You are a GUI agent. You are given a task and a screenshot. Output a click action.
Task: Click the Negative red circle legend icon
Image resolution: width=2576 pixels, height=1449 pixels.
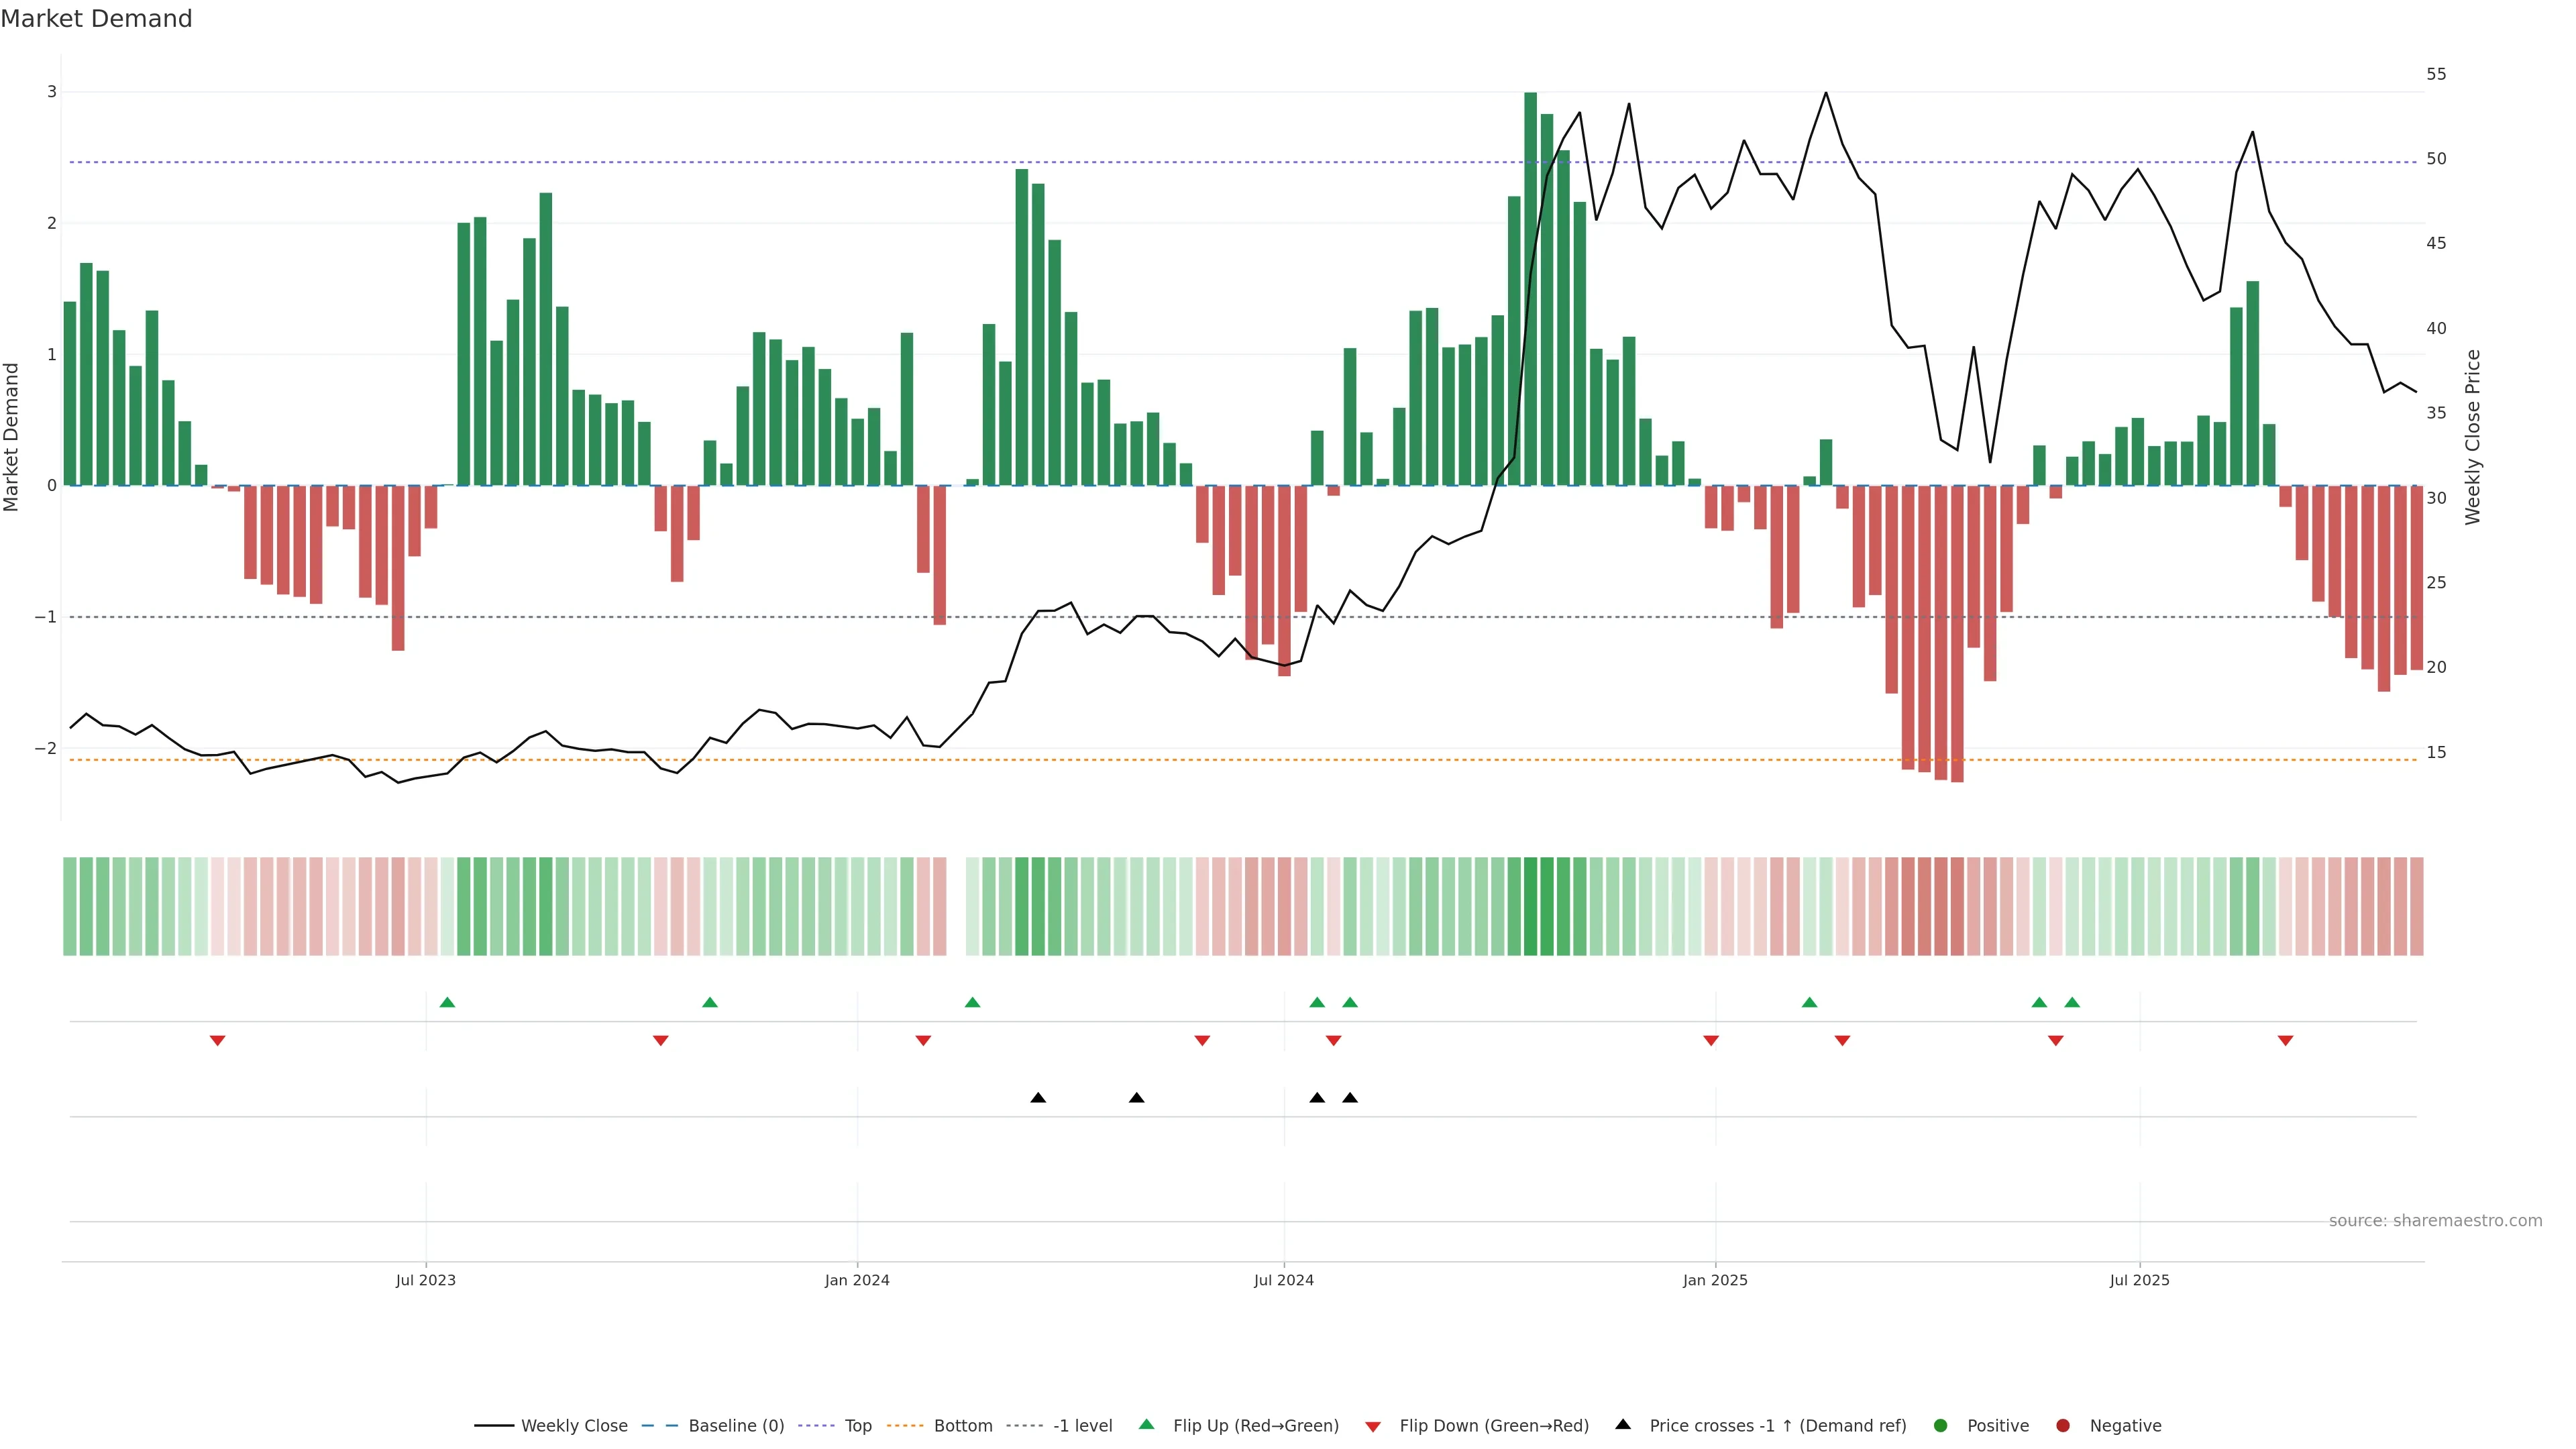tap(2063, 1425)
